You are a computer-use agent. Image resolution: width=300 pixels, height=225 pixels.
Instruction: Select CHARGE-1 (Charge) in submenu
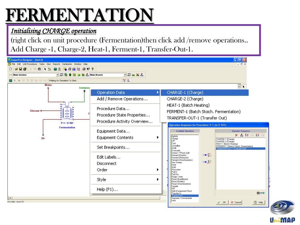click(204, 93)
